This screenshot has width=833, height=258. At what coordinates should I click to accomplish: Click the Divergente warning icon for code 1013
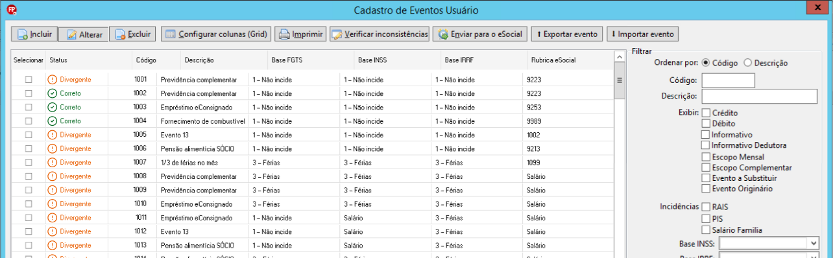52,245
